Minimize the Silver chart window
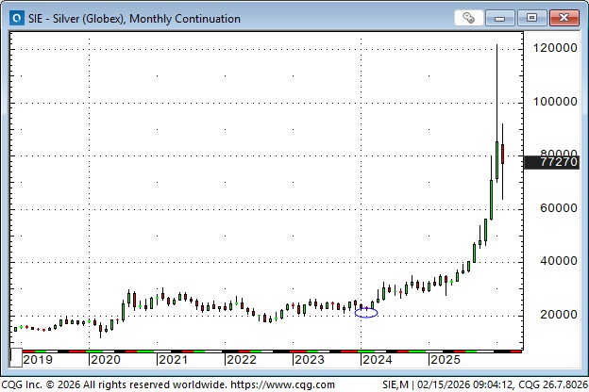The image size is (589, 392). click(x=505, y=18)
